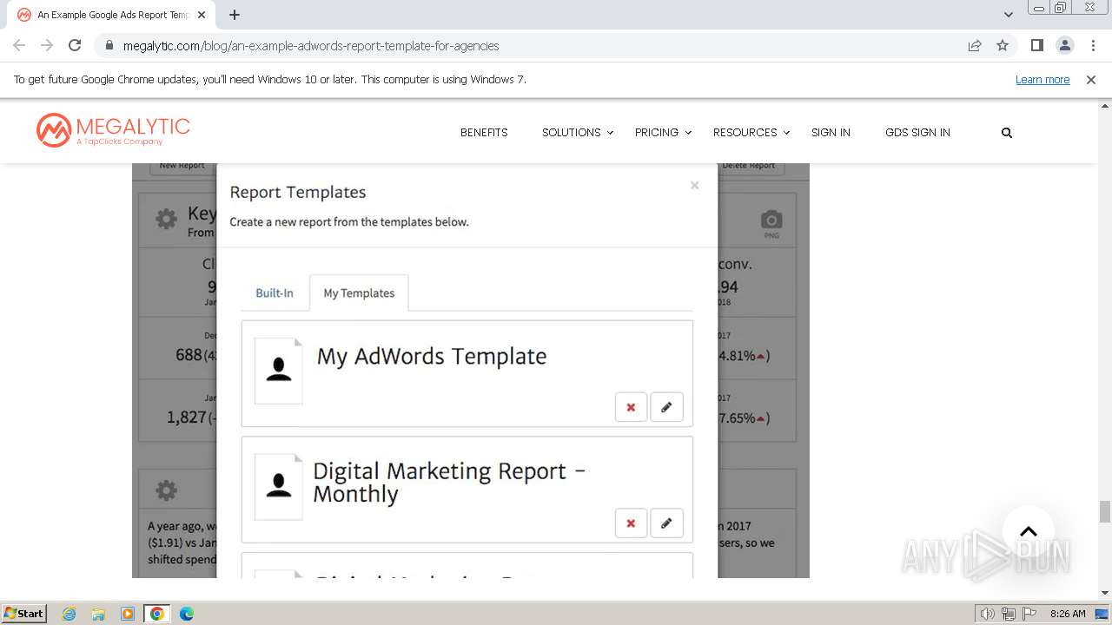This screenshot has width=1112, height=625.
Task: Click Digital Marketing Report – Monthly document icon
Action: click(279, 486)
